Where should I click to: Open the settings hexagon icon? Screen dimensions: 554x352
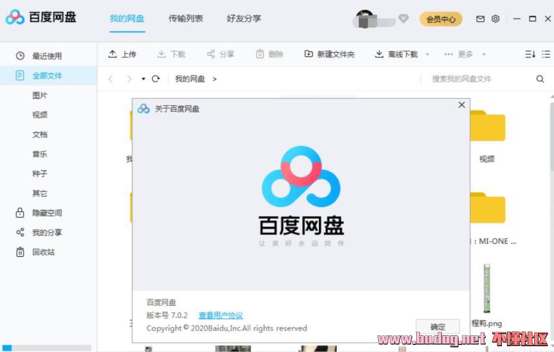[x=495, y=19]
